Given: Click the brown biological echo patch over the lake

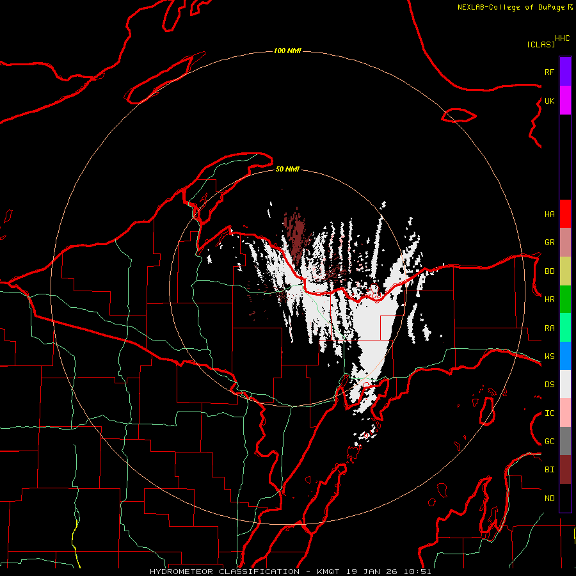Looking at the screenshot, I should [x=296, y=235].
